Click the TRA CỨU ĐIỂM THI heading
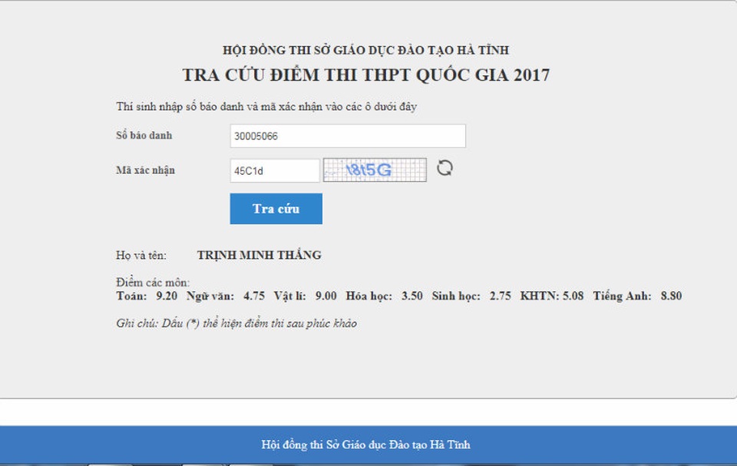This screenshot has width=737, height=466. [x=365, y=75]
